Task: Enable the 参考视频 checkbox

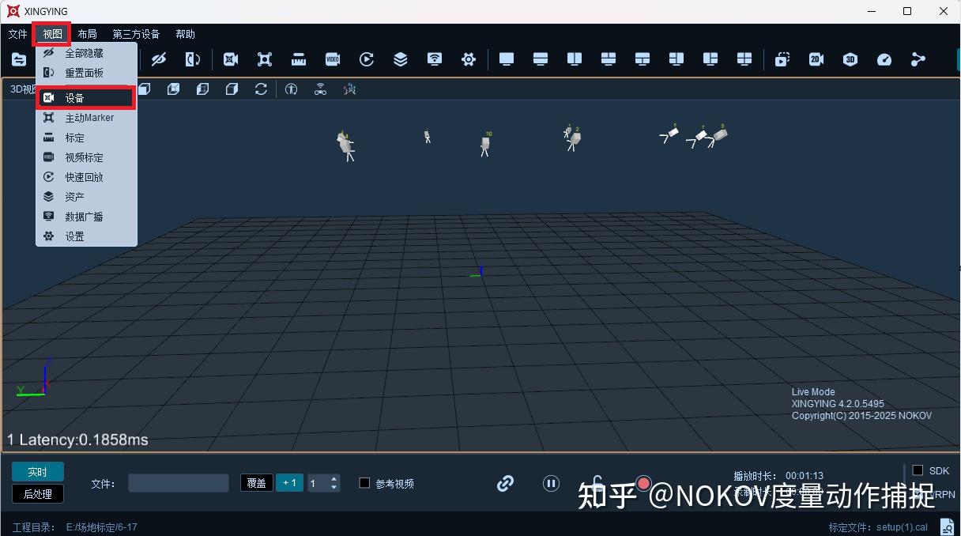Action: coord(364,483)
